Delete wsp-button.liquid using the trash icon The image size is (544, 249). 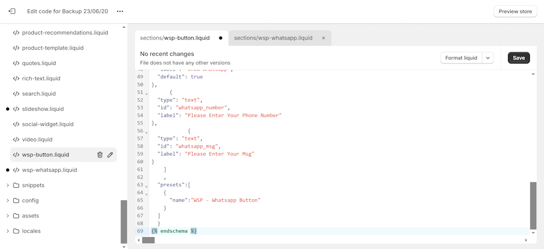100,155
